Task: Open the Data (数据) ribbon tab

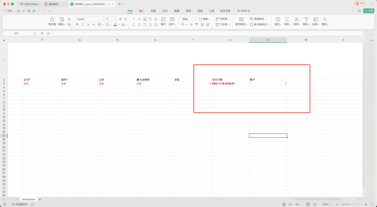Action: coord(177,11)
